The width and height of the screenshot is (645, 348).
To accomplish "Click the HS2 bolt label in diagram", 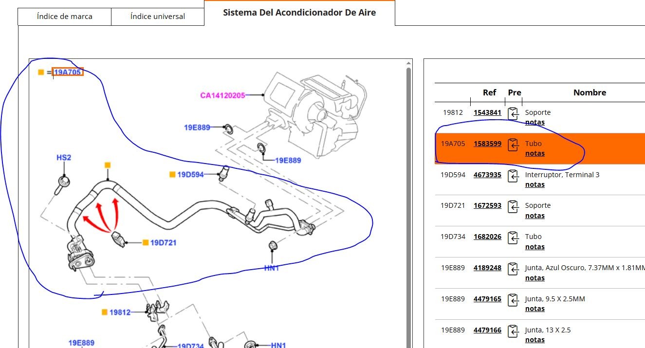I will [64, 158].
